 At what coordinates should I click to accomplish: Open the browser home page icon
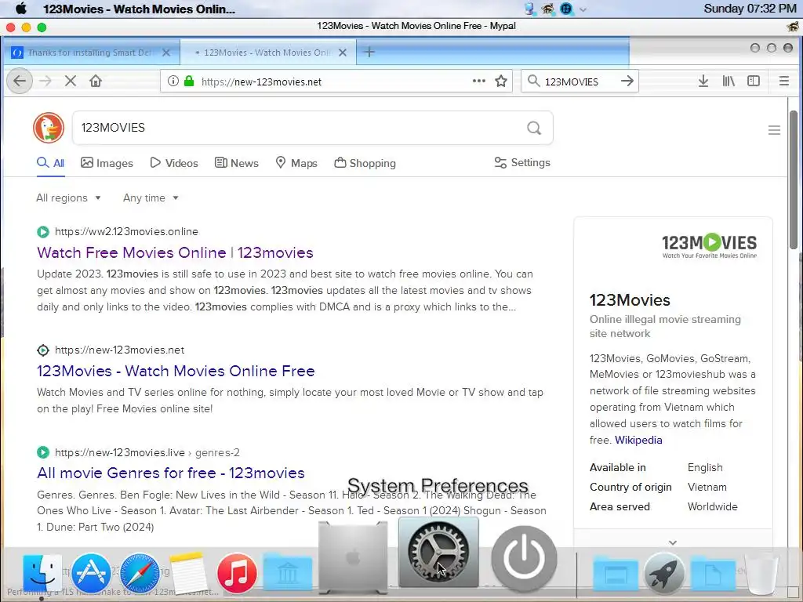pos(96,81)
